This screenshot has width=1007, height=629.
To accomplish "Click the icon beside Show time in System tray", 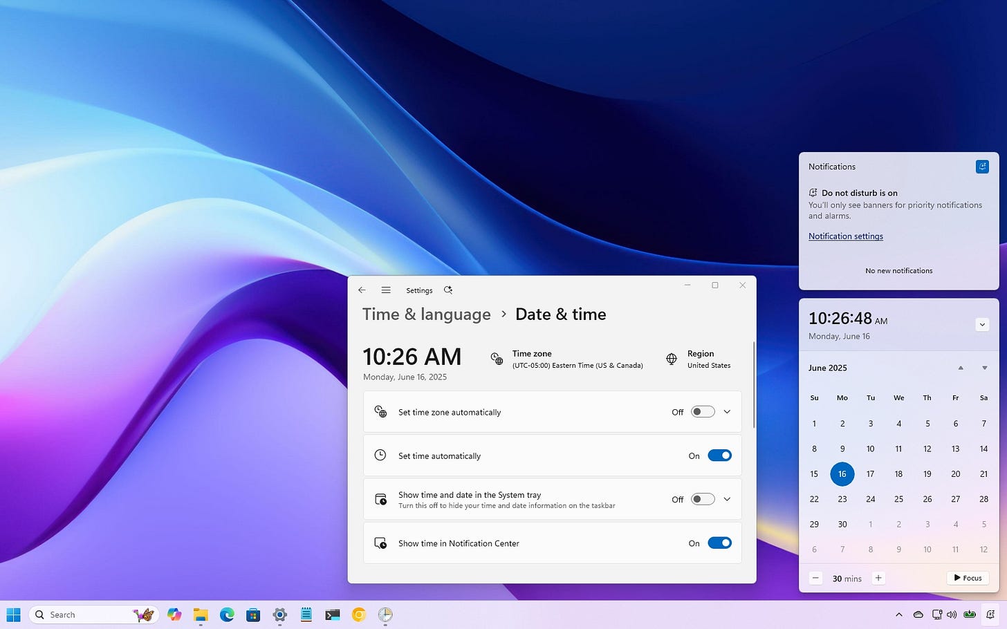I will 380,499.
